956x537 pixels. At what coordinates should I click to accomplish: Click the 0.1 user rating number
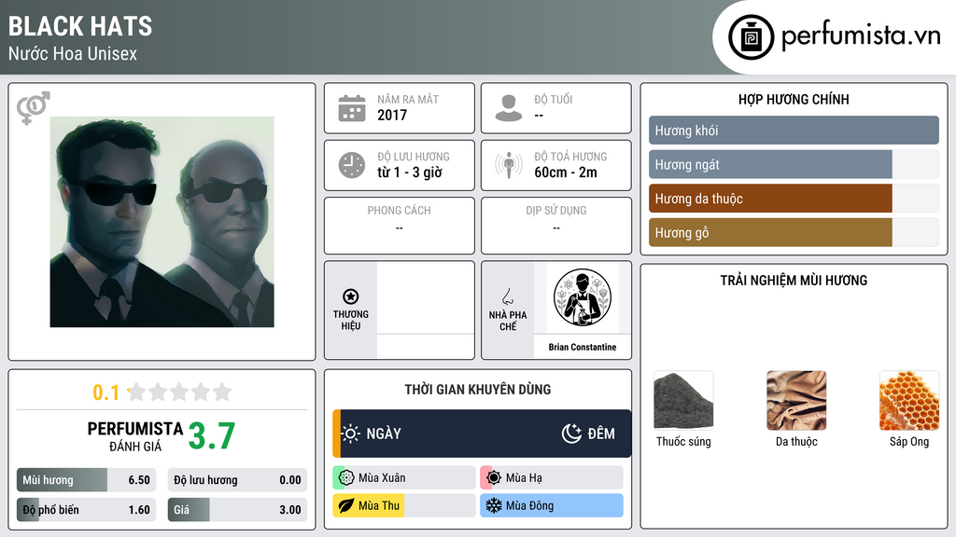[x=105, y=392]
